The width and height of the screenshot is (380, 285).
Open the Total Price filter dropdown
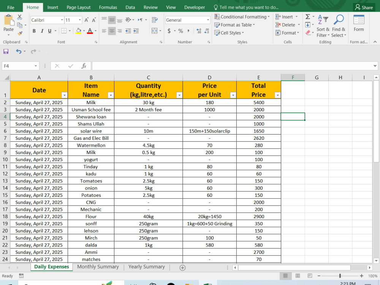[x=278, y=95]
